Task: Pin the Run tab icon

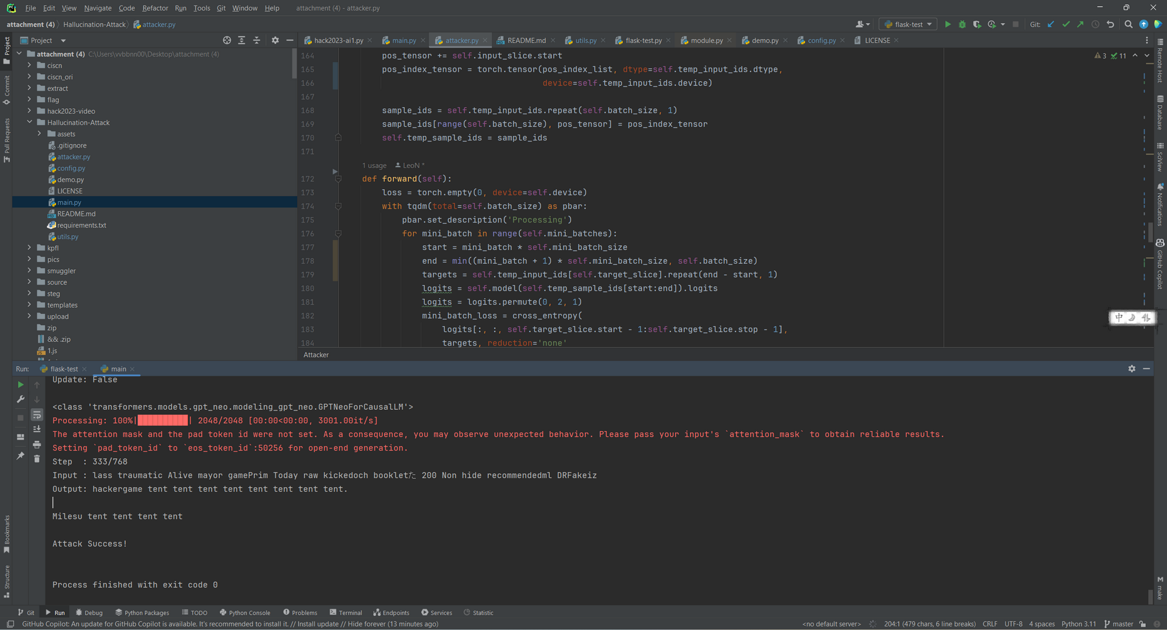Action: (21, 455)
